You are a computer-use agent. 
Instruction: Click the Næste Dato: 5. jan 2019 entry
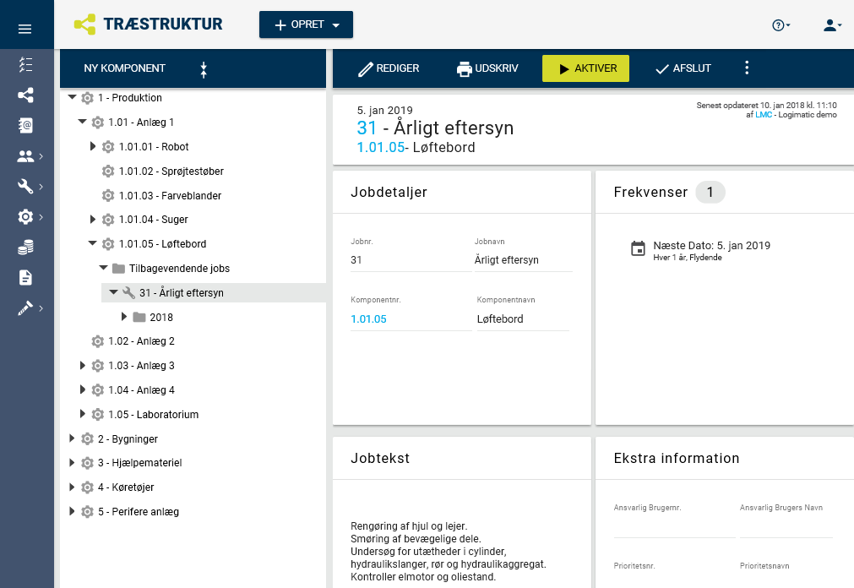[711, 245]
